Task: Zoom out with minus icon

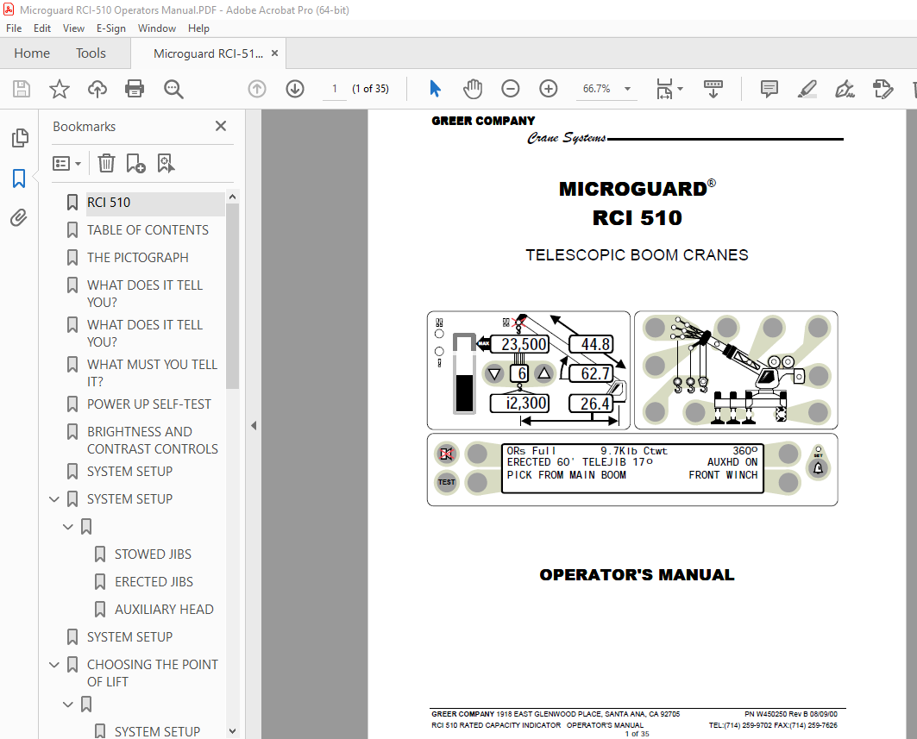Action: 510,89
